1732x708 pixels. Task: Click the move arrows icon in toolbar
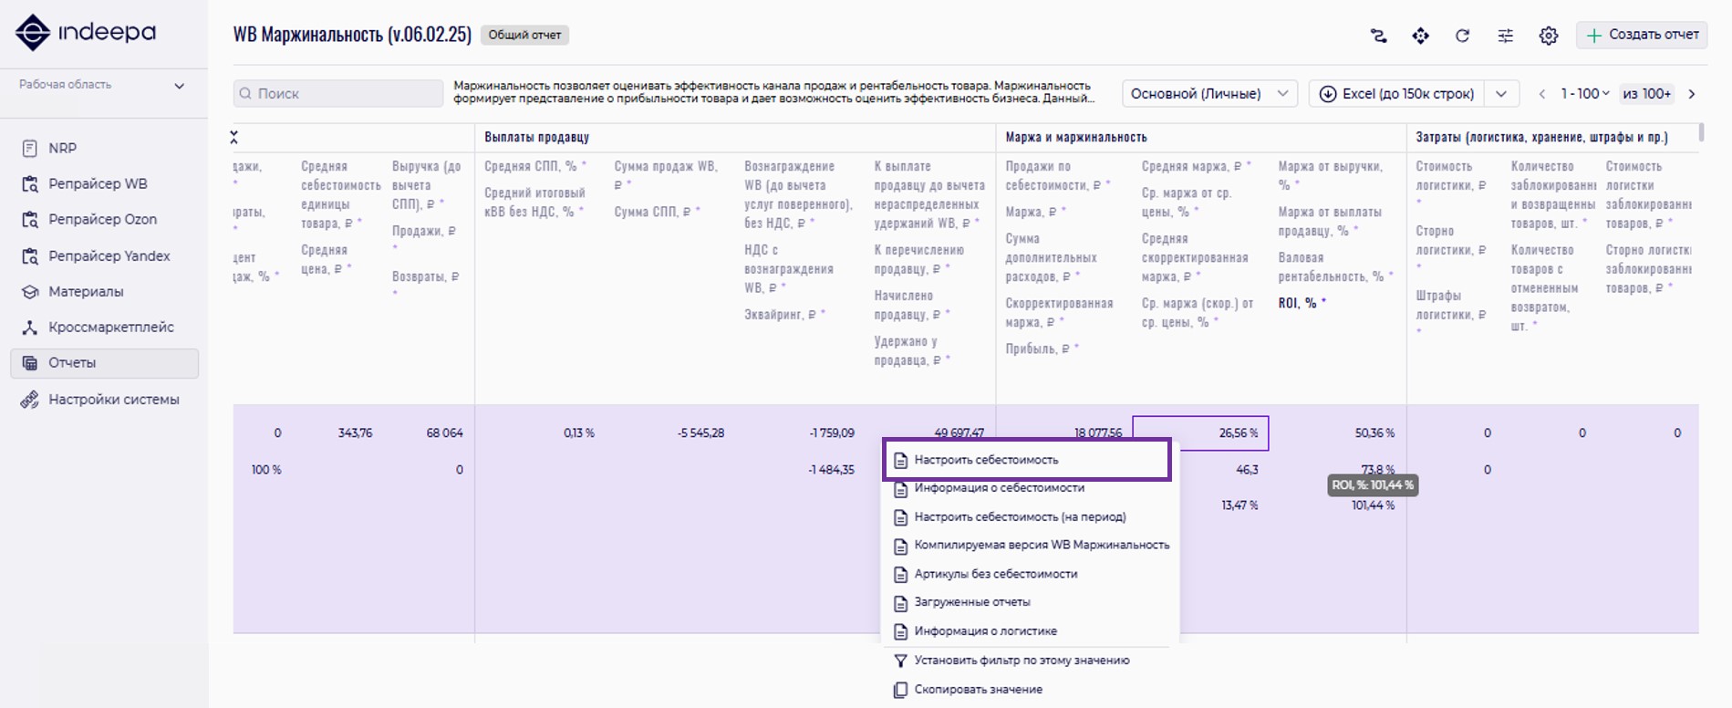[x=1420, y=36]
